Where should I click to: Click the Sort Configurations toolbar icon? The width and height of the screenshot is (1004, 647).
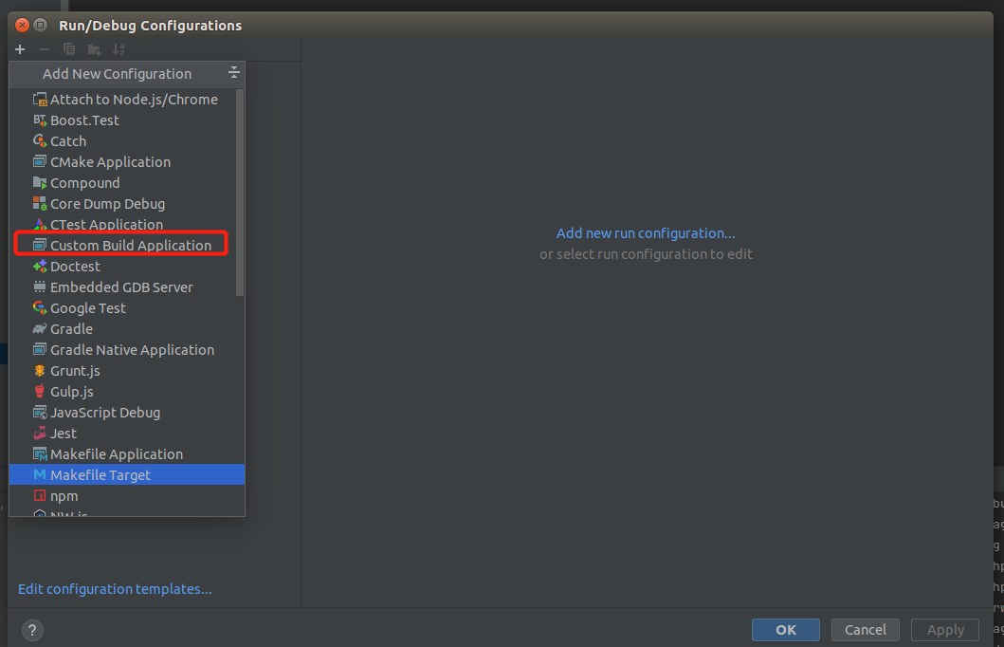click(119, 49)
